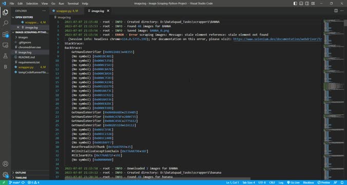347x185 pixels.
Task: Change UTF-8 file encoding
Action: [262, 182]
